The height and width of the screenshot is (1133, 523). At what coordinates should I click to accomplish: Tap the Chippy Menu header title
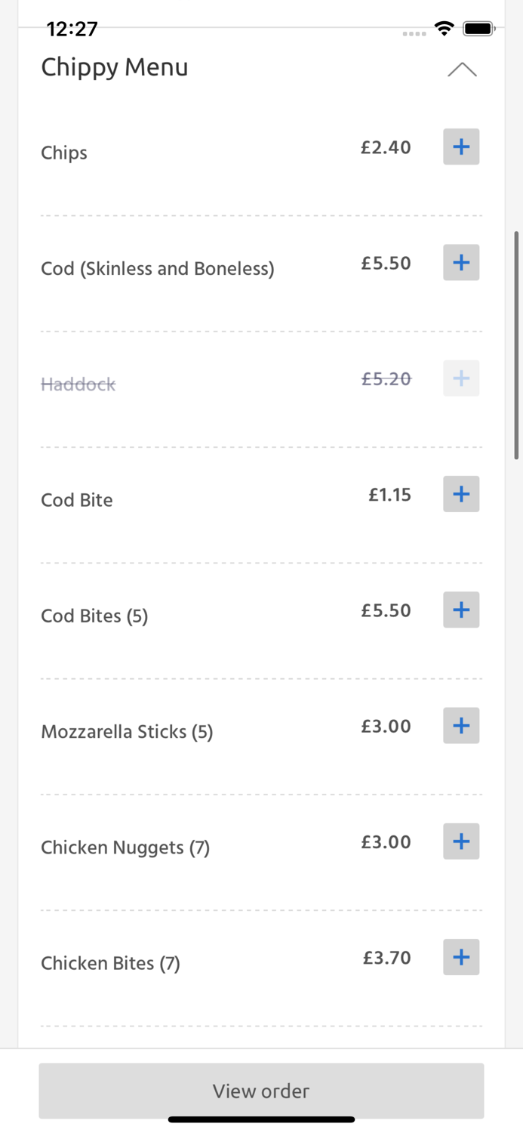115,67
